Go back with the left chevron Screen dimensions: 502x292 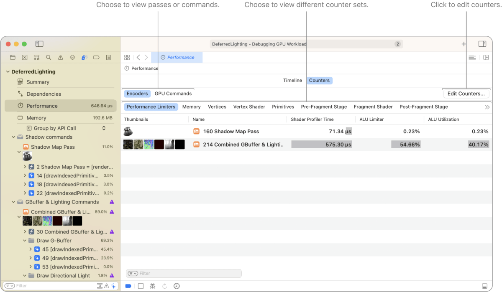[138, 58]
